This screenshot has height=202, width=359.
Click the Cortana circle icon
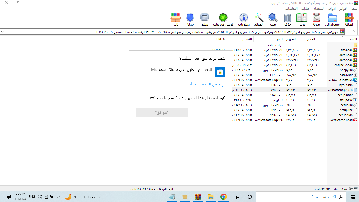pos(250,197)
